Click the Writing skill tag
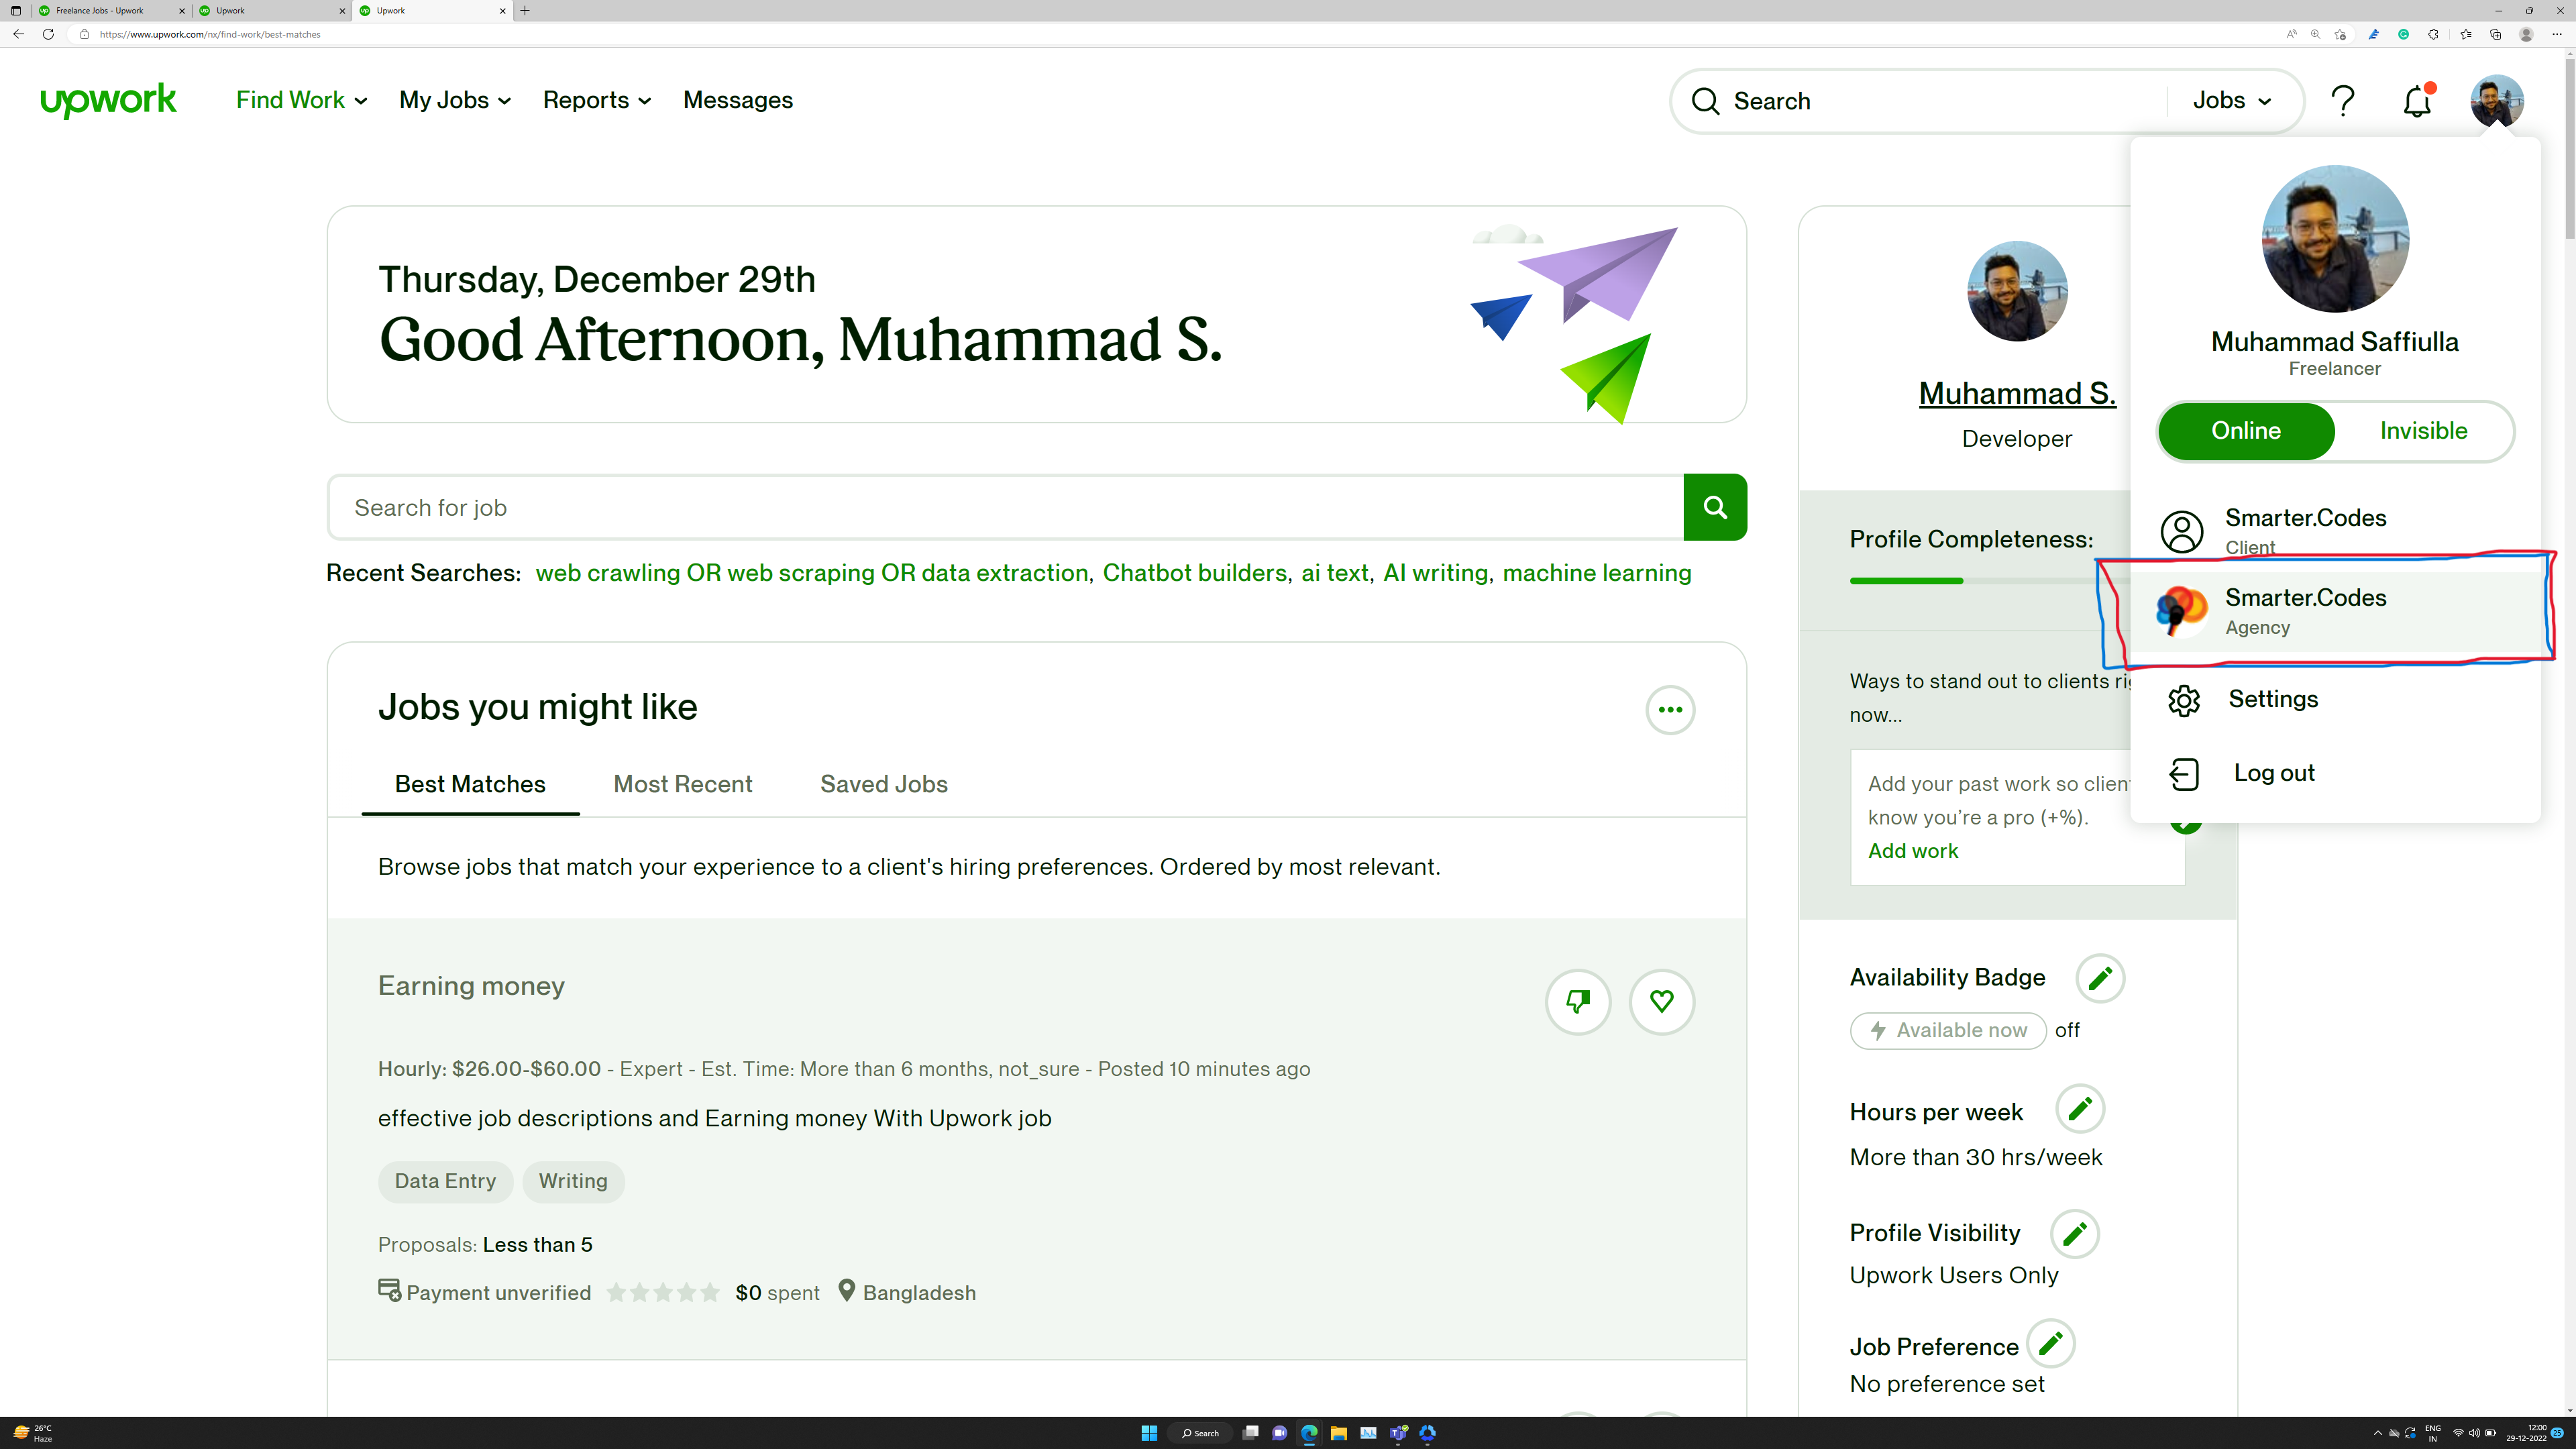 [x=573, y=1181]
